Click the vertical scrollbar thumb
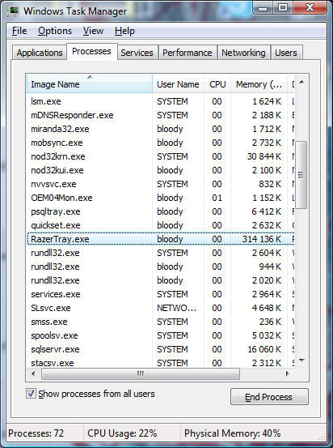This screenshot has height=448, width=333. [x=301, y=175]
